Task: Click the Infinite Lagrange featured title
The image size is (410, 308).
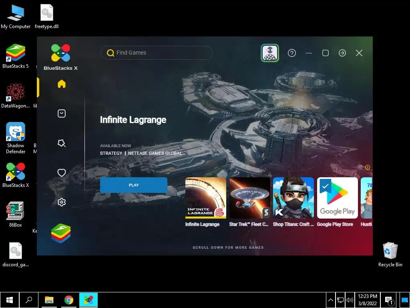Action: [x=133, y=120]
